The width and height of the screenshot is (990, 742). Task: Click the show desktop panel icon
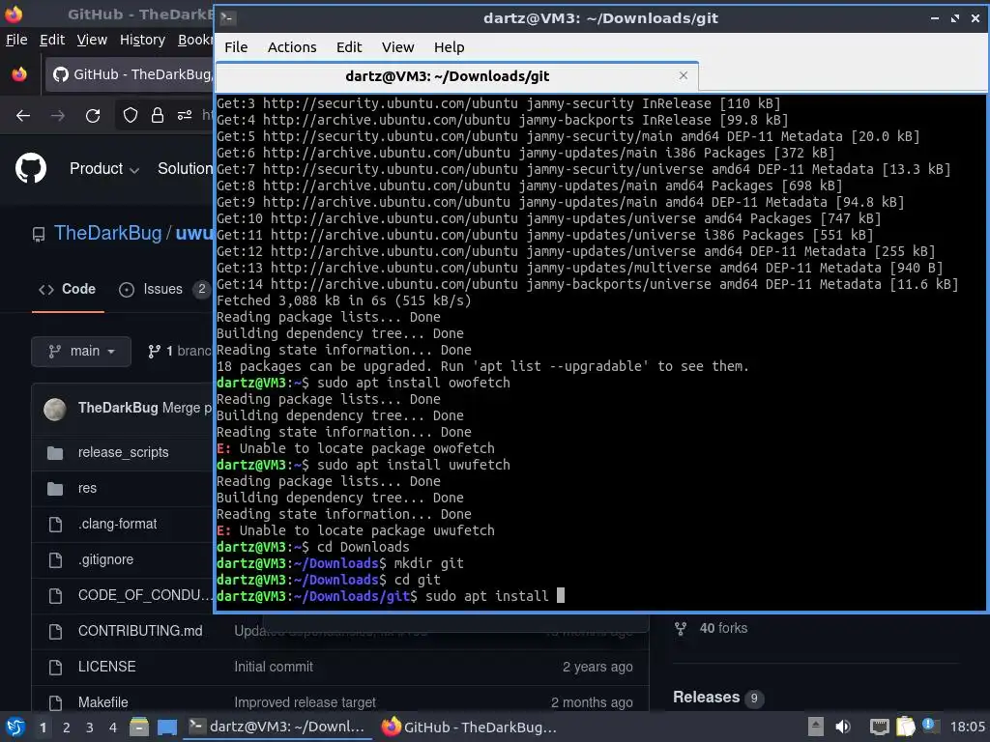[x=167, y=728]
